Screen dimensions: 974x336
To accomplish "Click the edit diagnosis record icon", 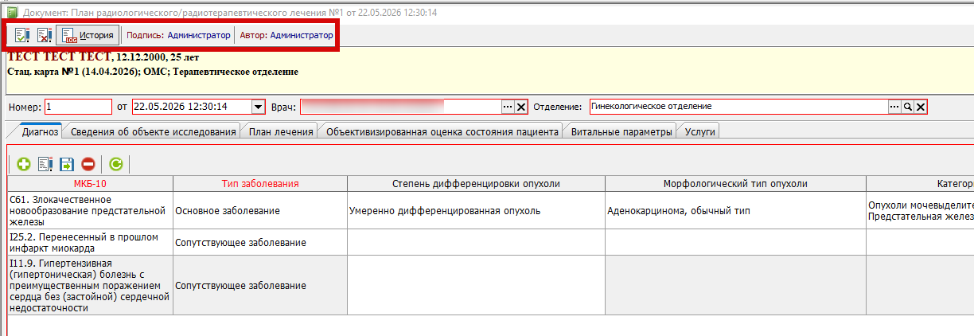I will pyautogui.click(x=45, y=164).
